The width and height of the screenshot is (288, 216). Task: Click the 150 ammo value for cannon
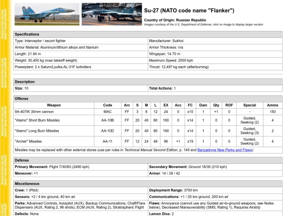[273, 111]
